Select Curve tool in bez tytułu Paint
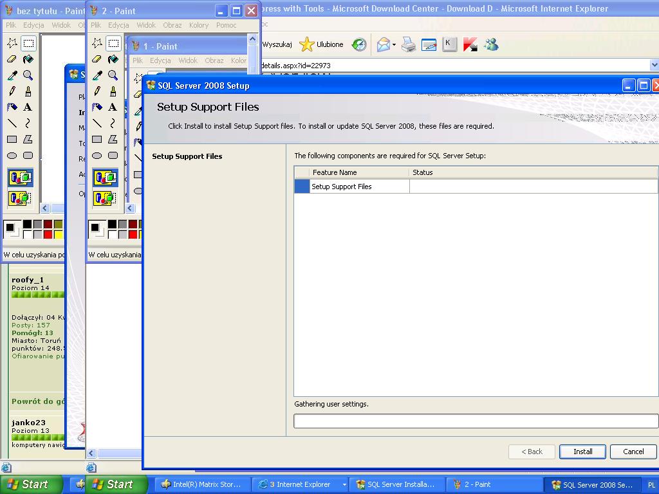 (28, 123)
